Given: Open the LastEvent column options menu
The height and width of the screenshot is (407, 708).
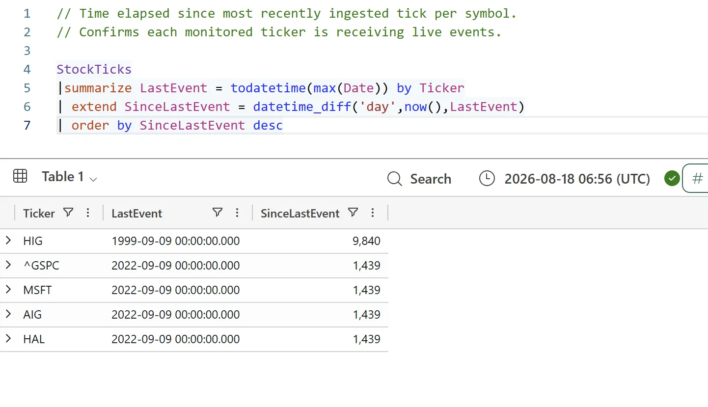Looking at the screenshot, I should coord(237,213).
